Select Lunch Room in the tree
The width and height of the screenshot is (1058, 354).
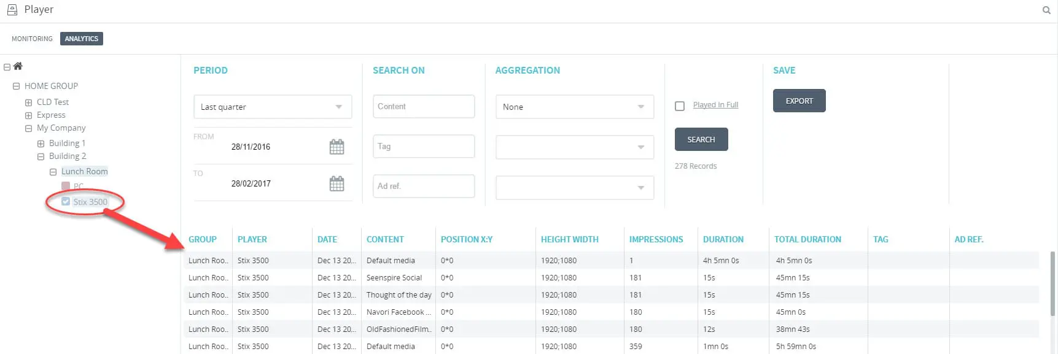(x=85, y=171)
